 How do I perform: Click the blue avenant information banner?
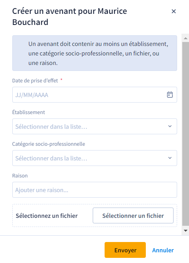click(x=94, y=53)
